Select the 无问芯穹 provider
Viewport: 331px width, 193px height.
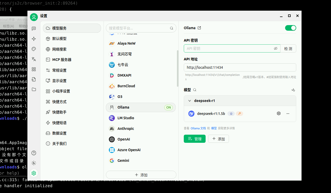tap(141, 54)
